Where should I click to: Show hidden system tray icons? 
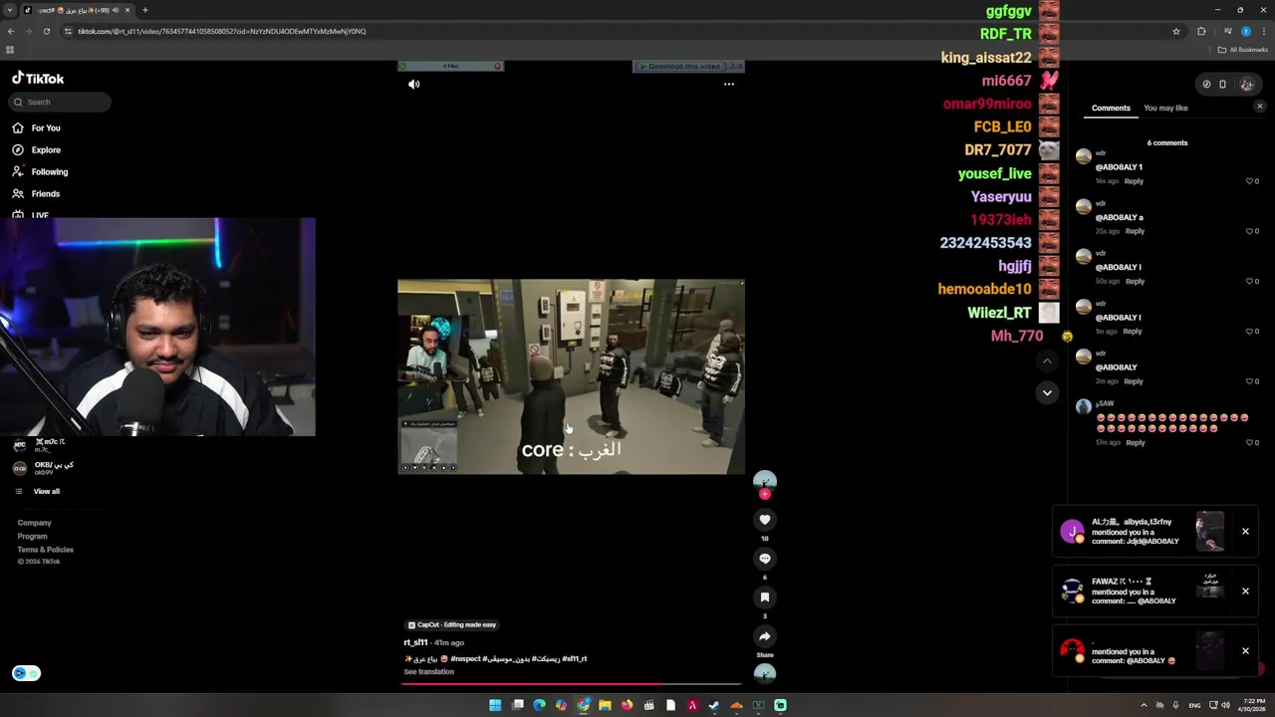1144,705
